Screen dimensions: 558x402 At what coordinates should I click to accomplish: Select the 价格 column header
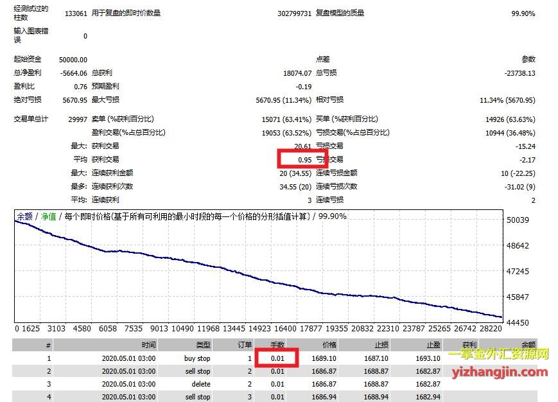click(x=329, y=345)
